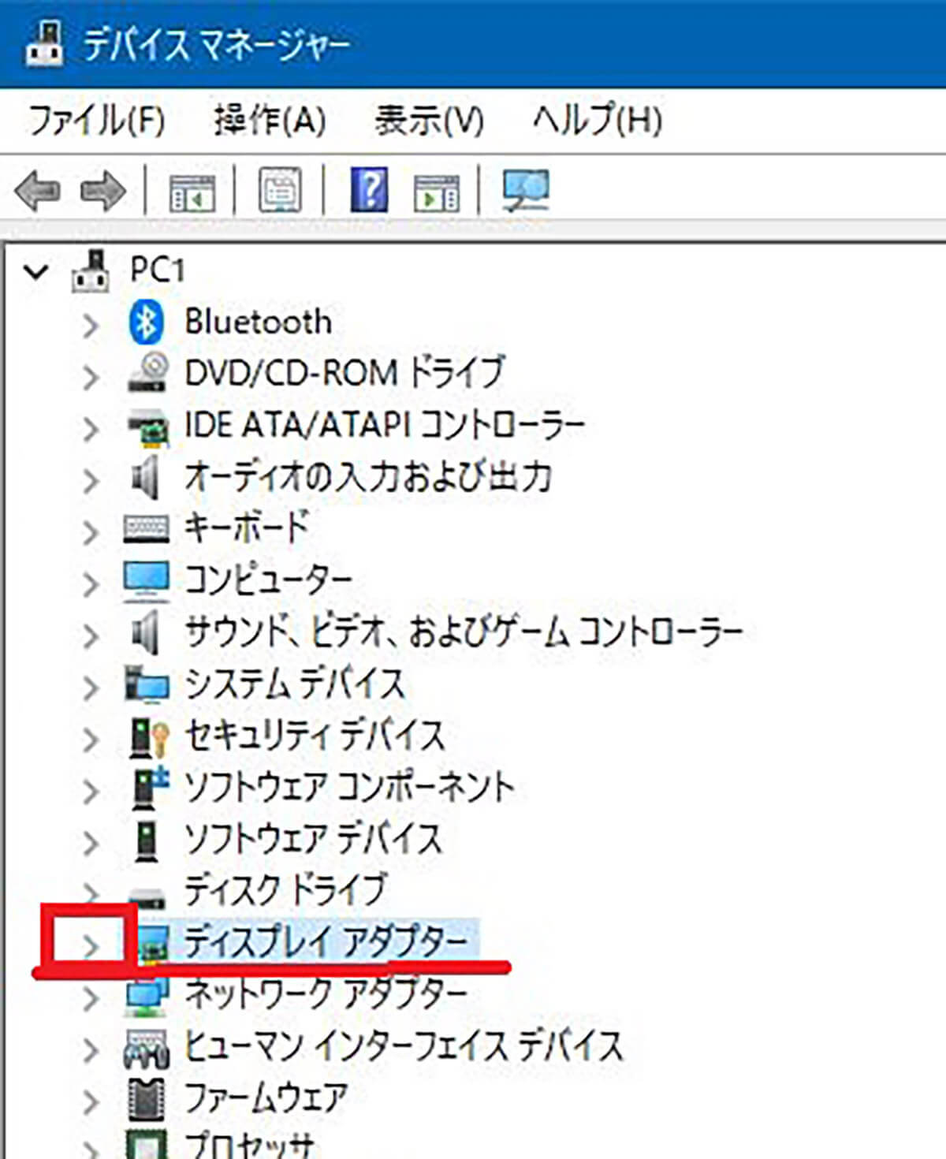Select the ファームウェア label
This screenshot has height=1159, width=946.
tap(266, 1097)
